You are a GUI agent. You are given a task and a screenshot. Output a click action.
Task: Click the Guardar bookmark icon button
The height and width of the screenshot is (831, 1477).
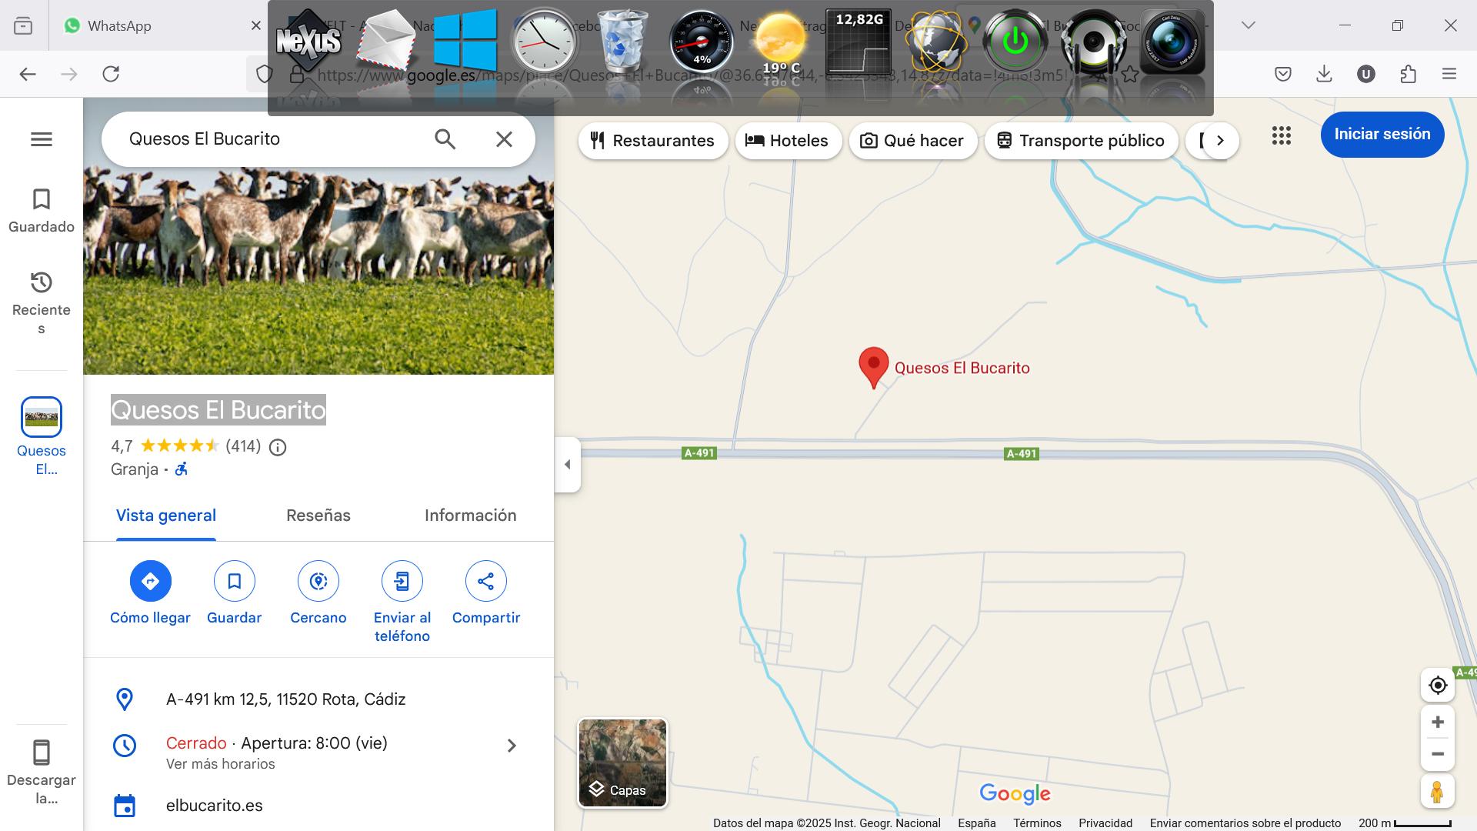(234, 581)
